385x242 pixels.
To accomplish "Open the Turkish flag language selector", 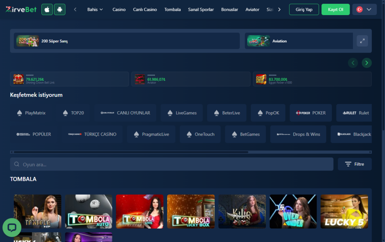I will (364, 9).
